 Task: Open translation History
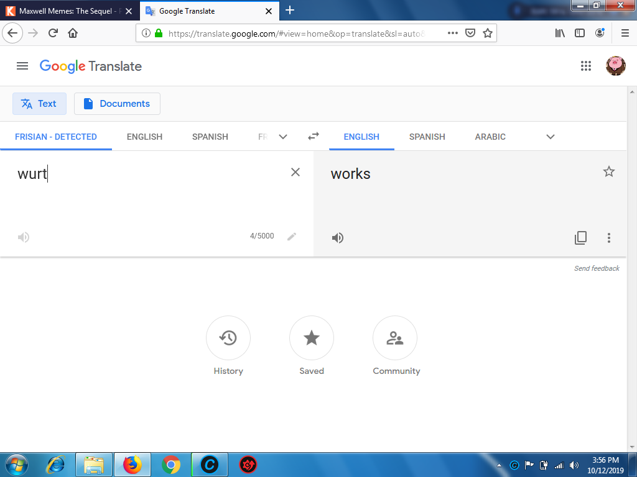228,338
